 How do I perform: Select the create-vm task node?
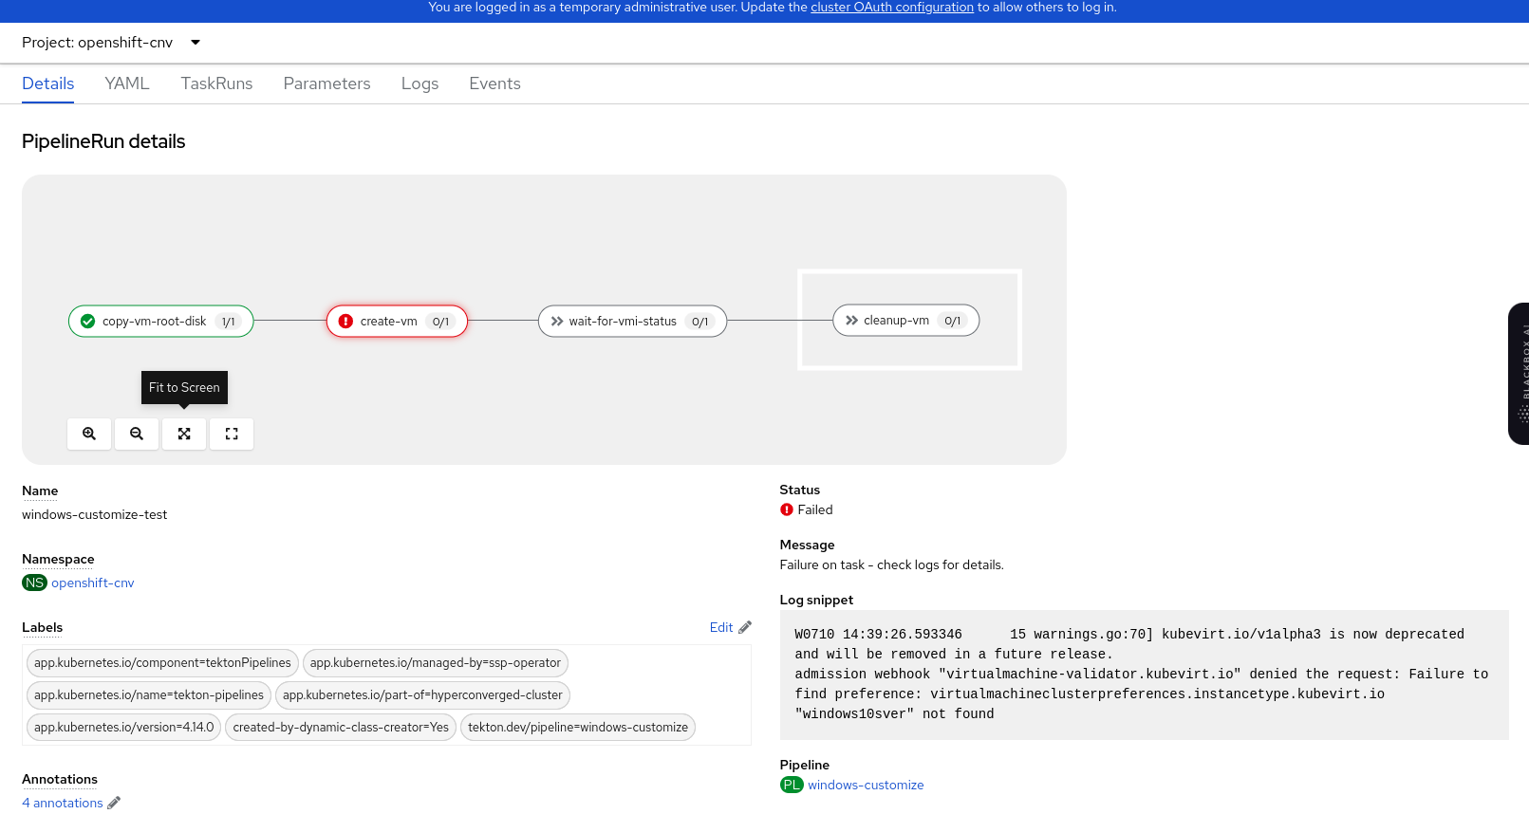click(397, 322)
